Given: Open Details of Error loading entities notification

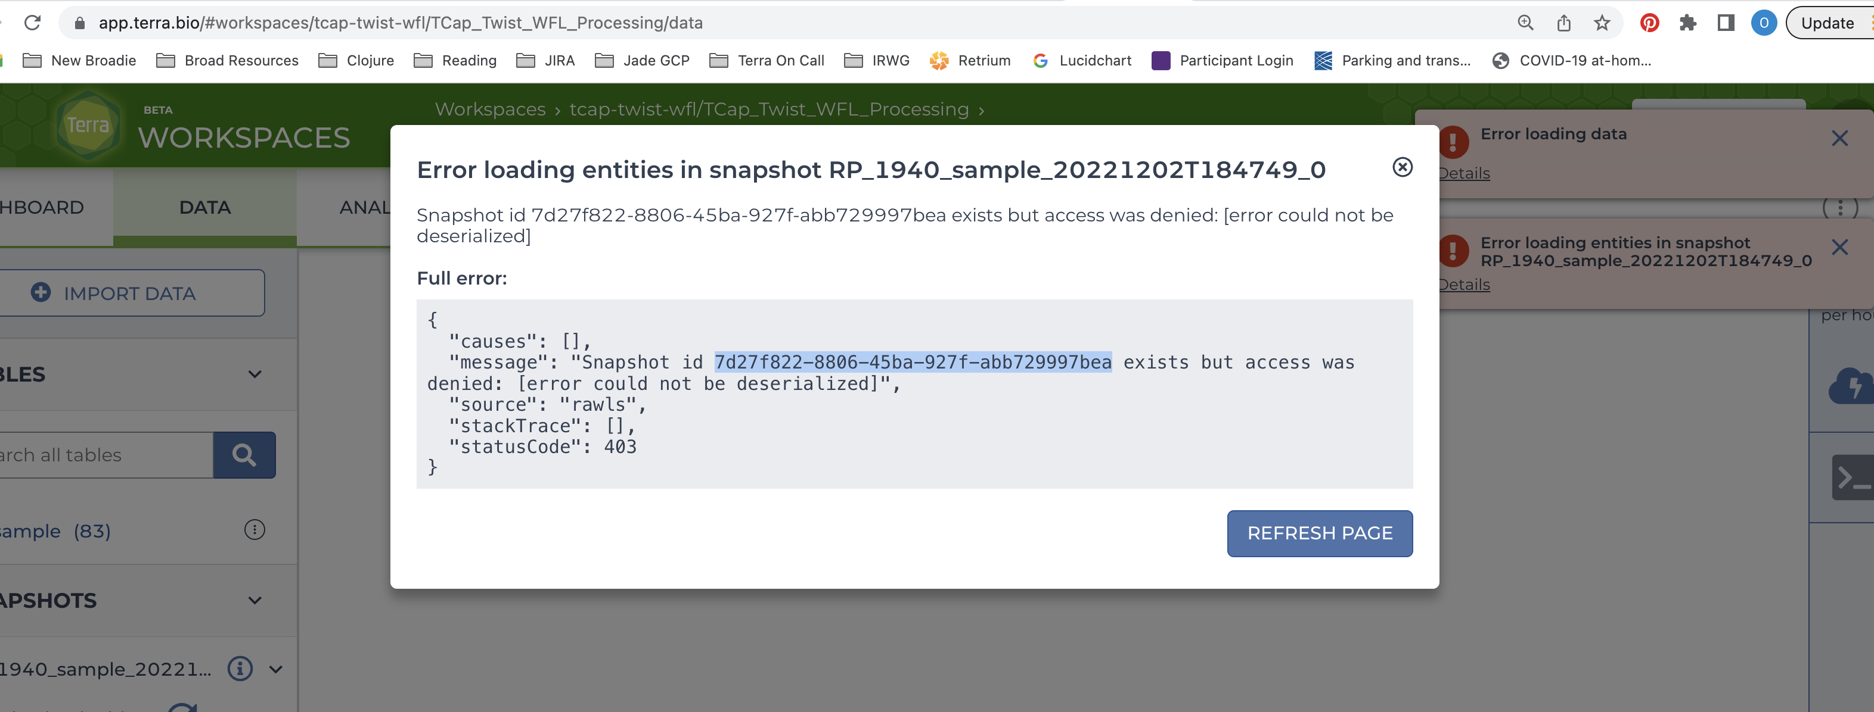Looking at the screenshot, I should pyautogui.click(x=1464, y=284).
